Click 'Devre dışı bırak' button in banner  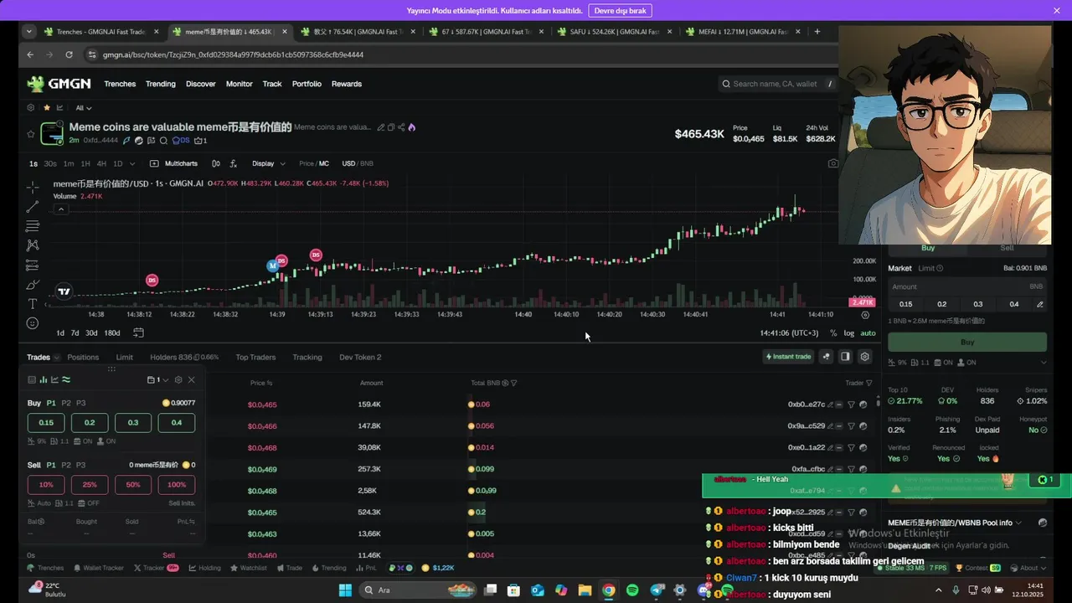pyautogui.click(x=621, y=11)
